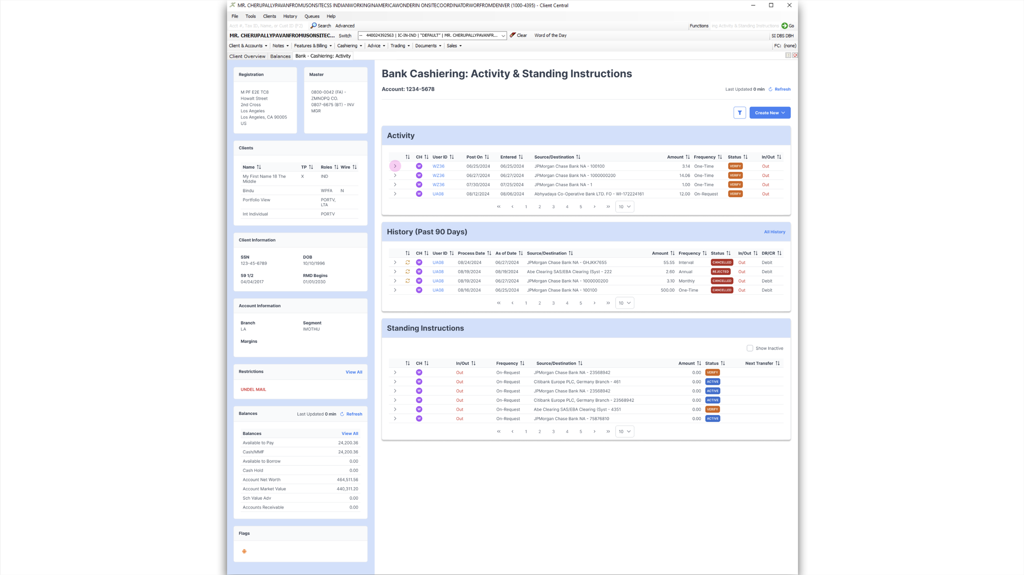Click the filter funnel icon
Viewport: 1024px width, 575px height.
click(x=739, y=113)
